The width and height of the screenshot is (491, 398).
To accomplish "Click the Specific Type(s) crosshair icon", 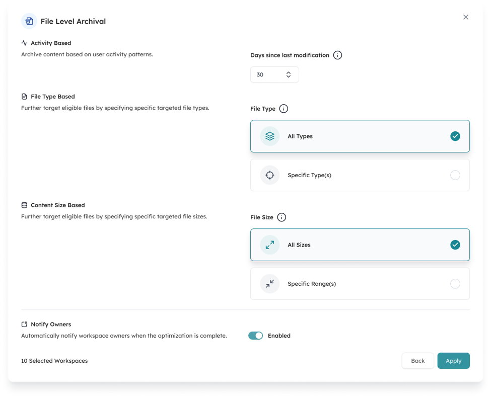I will pos(269,175).
